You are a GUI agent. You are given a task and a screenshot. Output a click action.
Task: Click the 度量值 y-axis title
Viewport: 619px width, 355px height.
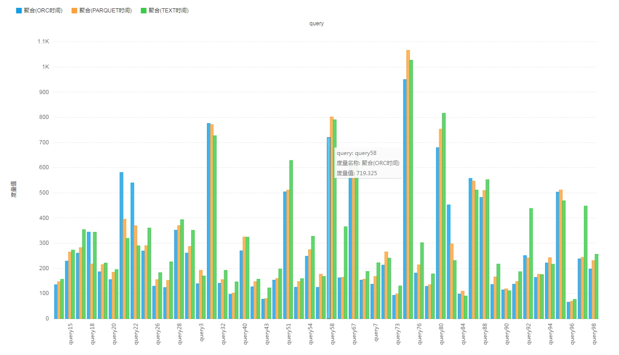pyautogui.click(x=13, y=189)
